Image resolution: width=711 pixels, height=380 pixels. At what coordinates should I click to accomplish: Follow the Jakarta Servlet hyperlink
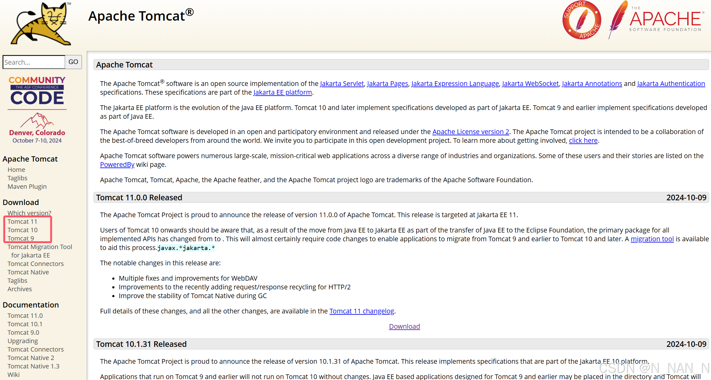[342, 83]
